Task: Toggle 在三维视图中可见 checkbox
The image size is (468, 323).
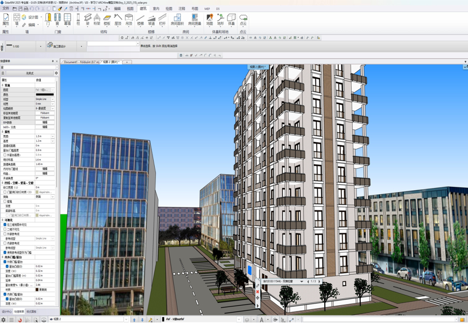Action: [x=5, y=225]
